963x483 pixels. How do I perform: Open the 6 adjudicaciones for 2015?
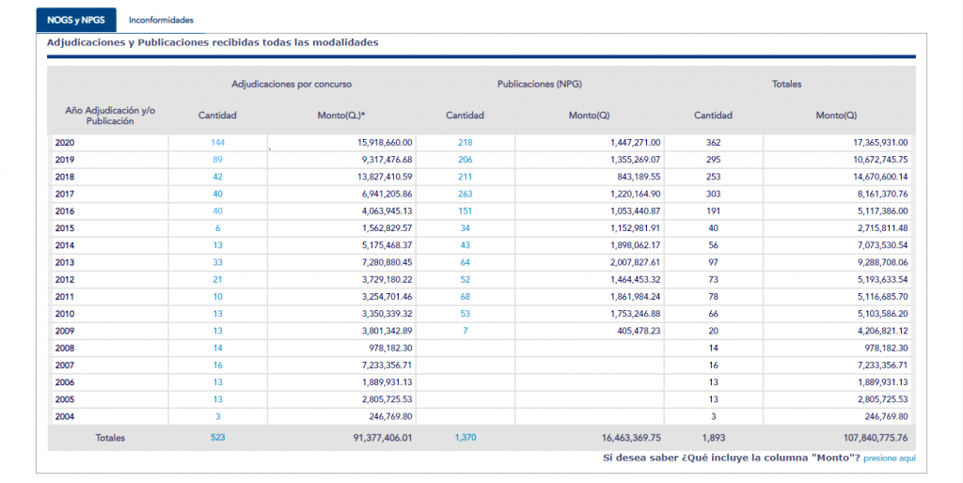pyautogui.click(x=217, y=228)
